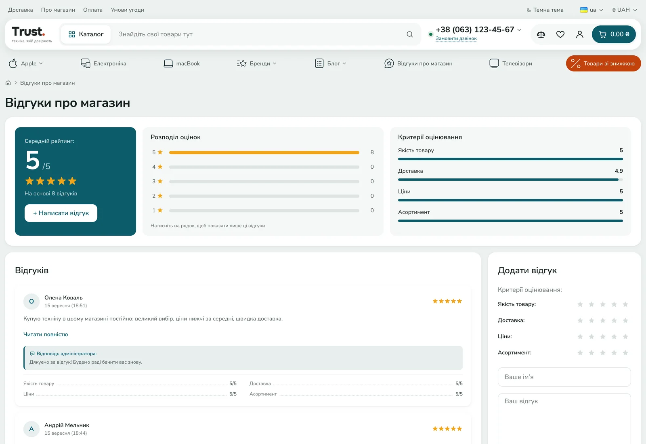The height and width of the screenshot is (444, 646).
Task: Click the Trust store logo
Action: [32, 34]
